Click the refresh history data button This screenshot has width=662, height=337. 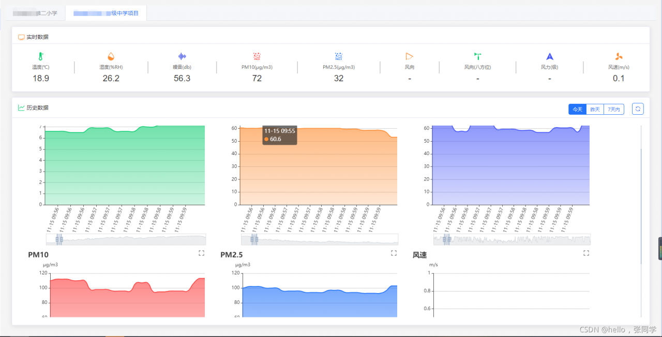[x=638, y=109]
